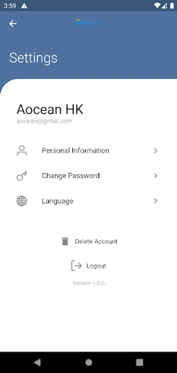177x373 pixels.
Task: Select the Logout text button
Action: coord(96,266)
